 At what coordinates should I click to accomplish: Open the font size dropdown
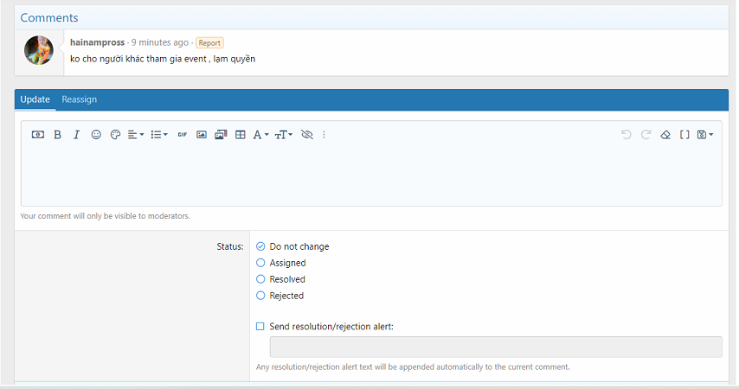(x=284, y=135)
